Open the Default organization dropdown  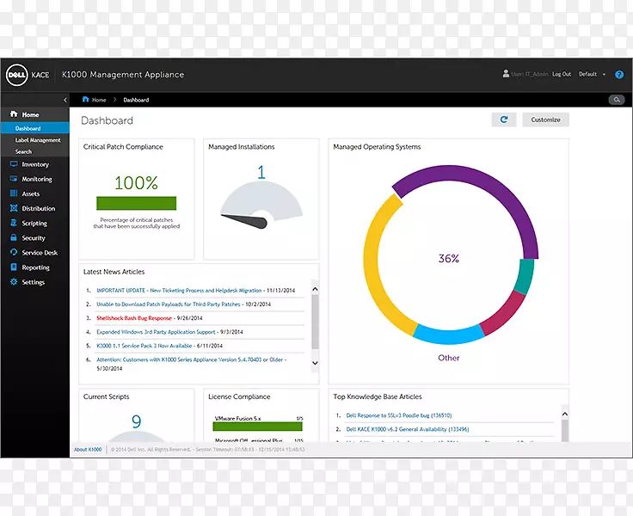pos(592,74)
